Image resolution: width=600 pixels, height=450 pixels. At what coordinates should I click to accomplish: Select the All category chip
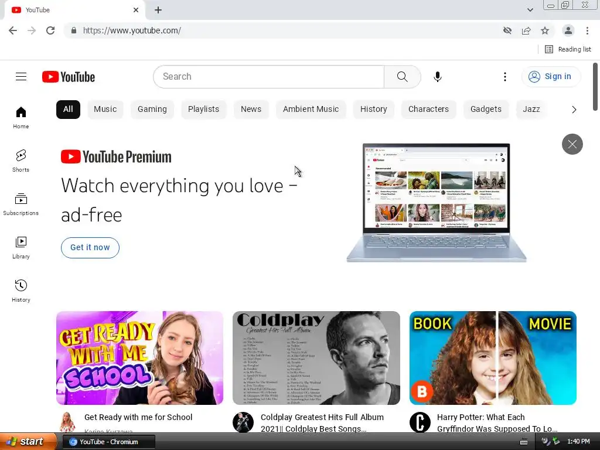coord(68,110)
